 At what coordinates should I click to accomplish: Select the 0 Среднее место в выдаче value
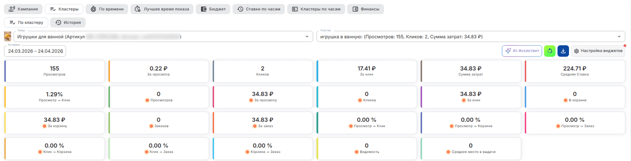point(471,145)
